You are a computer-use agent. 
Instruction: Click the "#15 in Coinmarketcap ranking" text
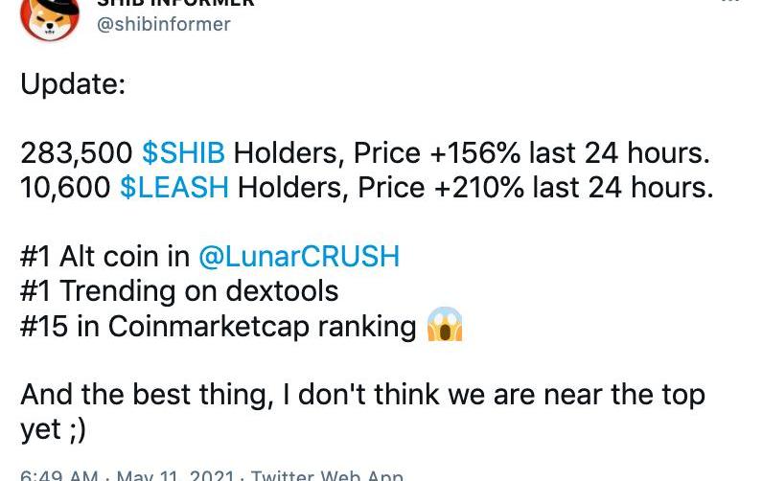tap(218, 326)
